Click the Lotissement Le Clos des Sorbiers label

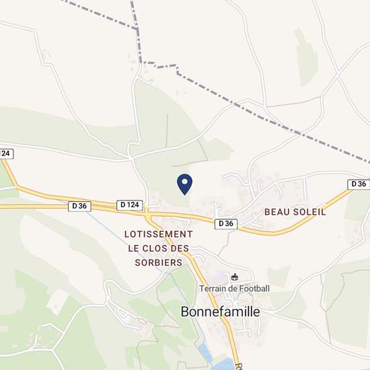(x=159, y=248)
